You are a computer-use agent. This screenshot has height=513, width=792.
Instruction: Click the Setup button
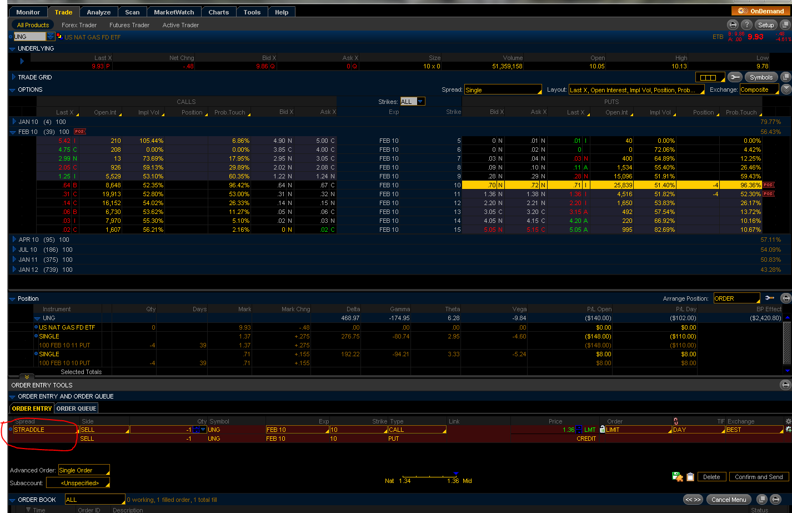(x=766, y=25)
